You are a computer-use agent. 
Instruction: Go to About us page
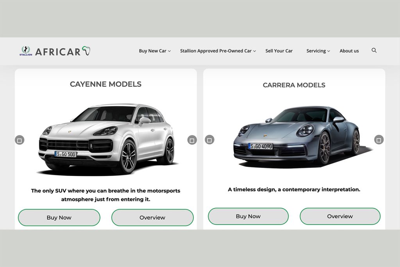click(349, 51)
